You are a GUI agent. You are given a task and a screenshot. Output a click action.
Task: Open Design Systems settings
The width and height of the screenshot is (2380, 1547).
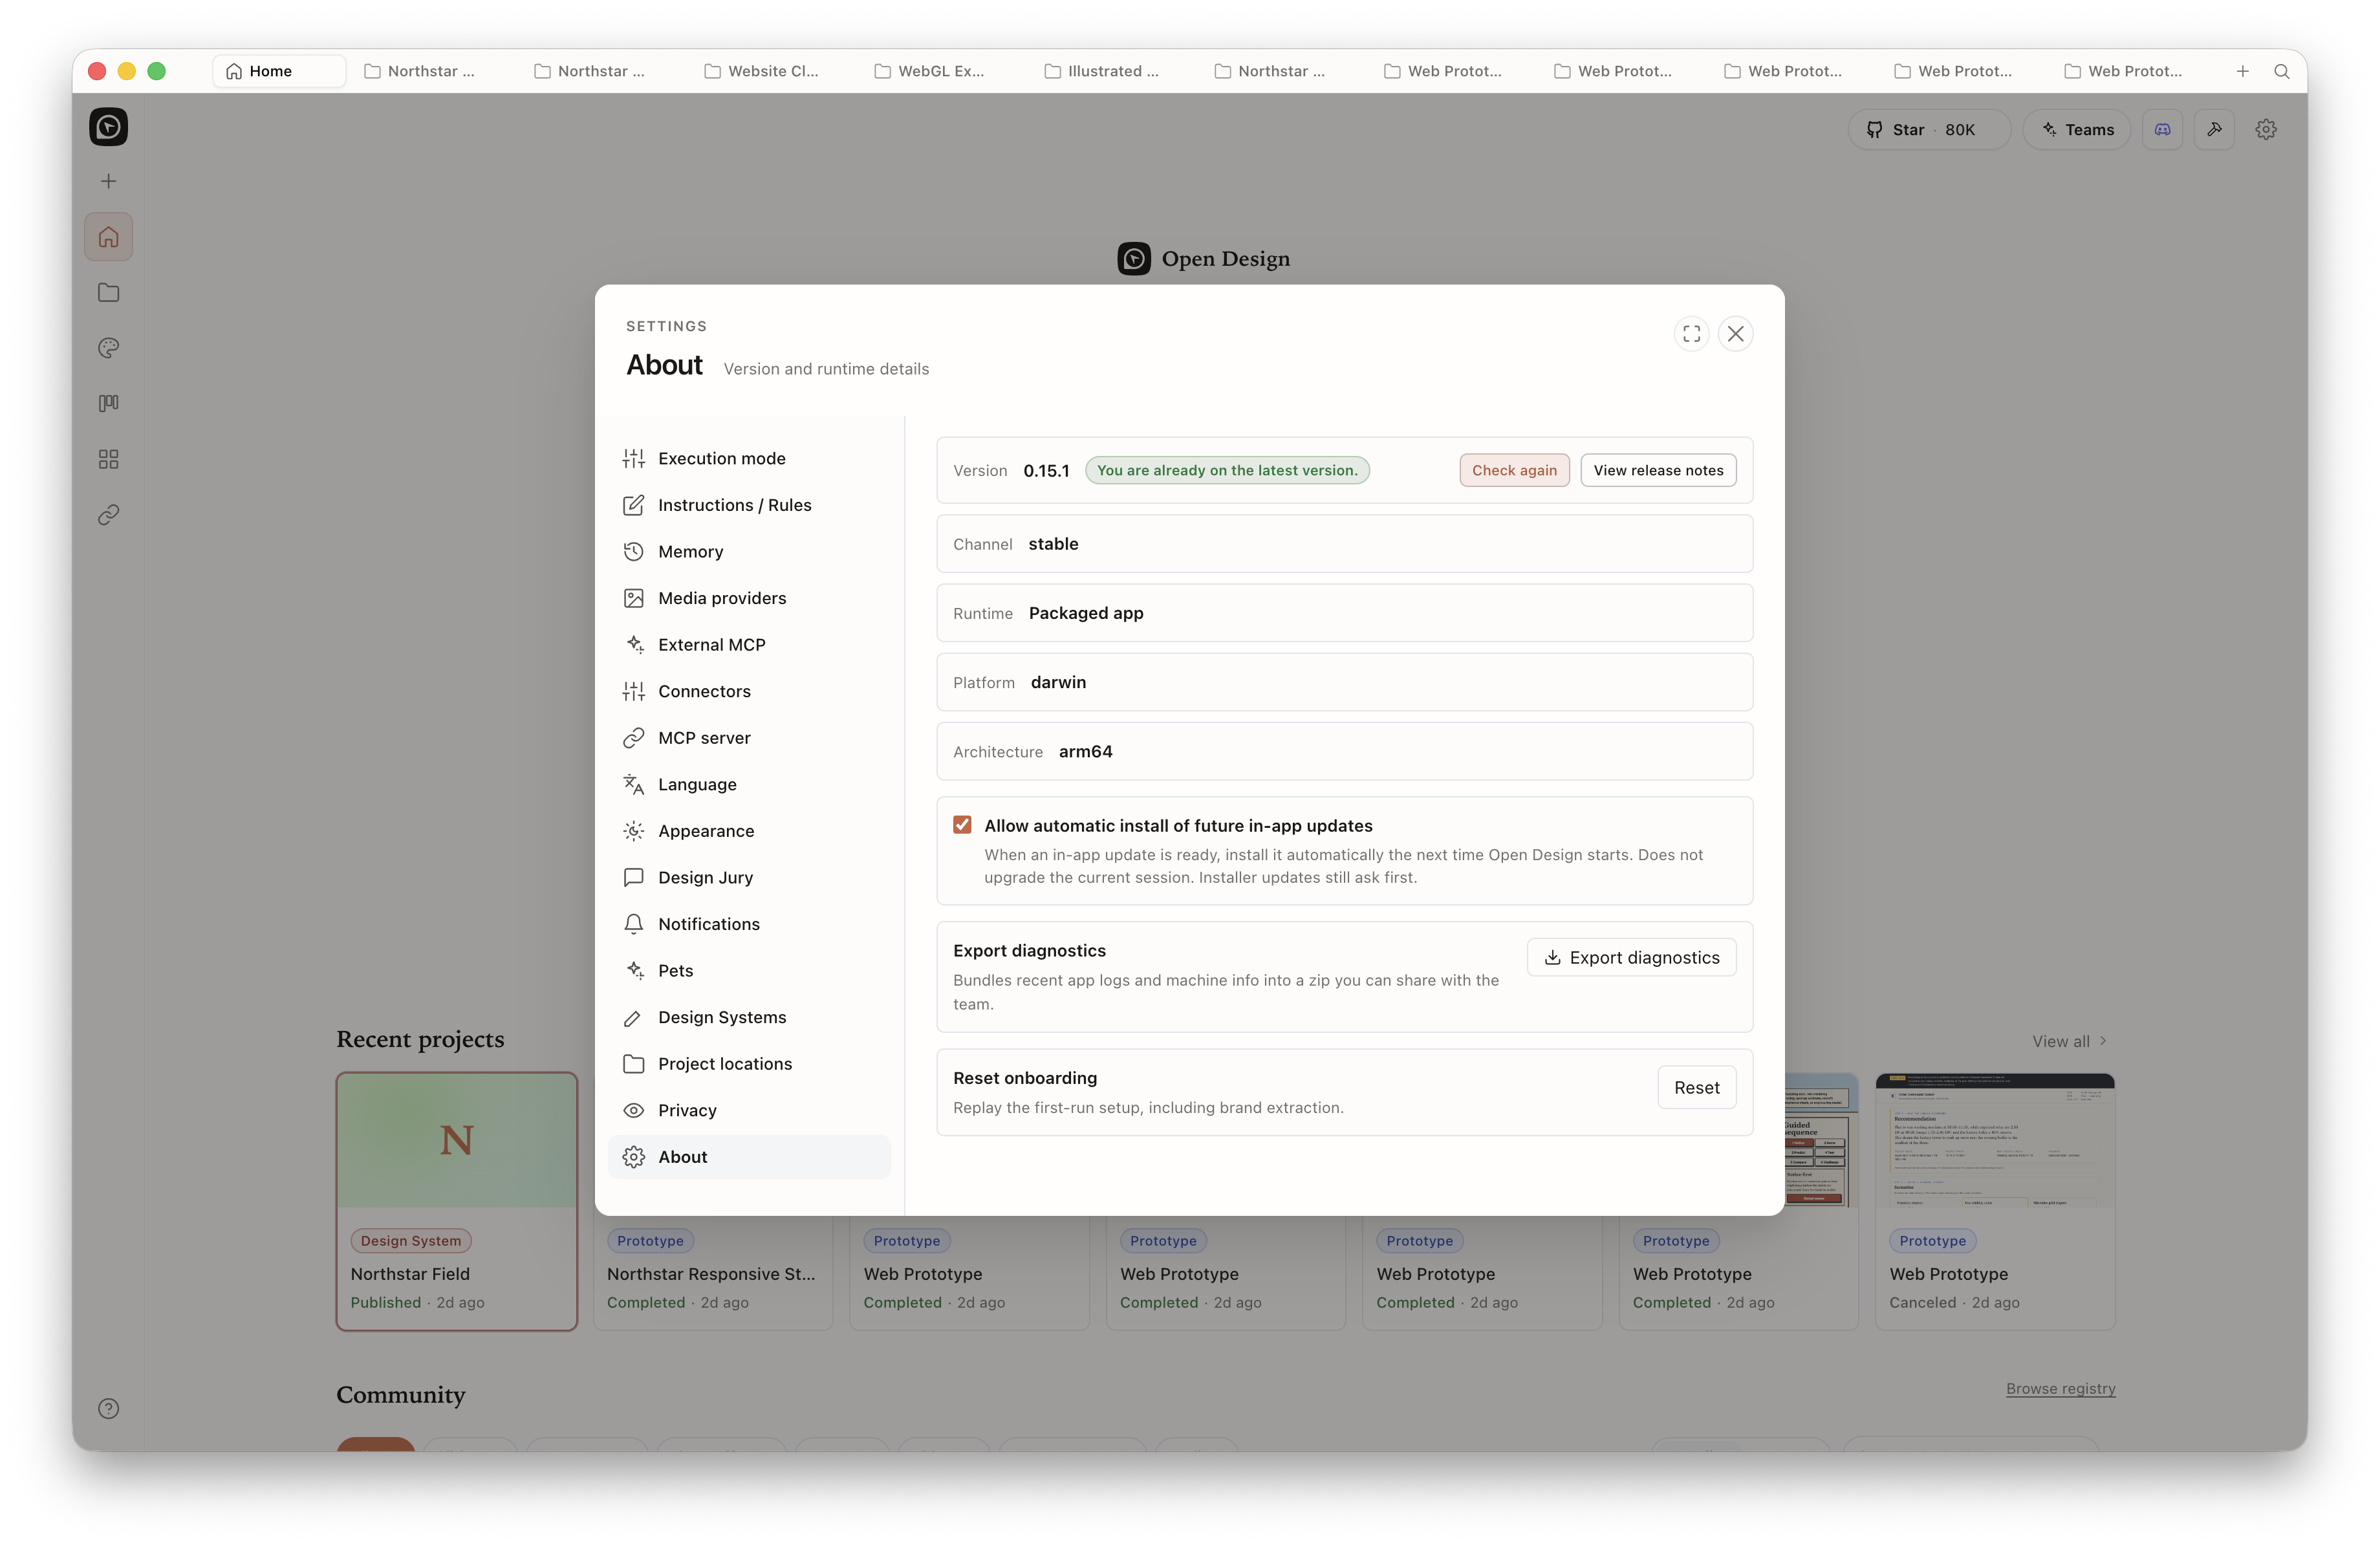coord(748,1017)
